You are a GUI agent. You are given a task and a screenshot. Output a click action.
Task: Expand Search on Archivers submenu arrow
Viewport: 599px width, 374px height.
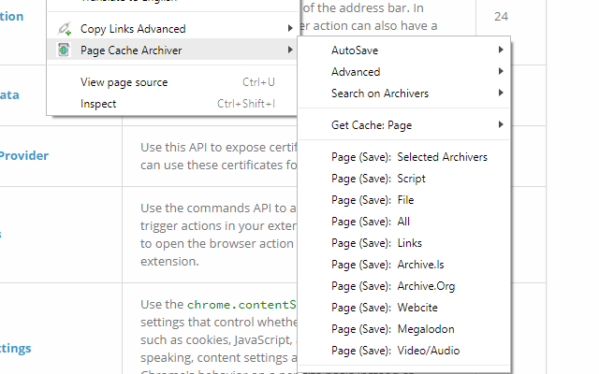[x=501, y=93]
